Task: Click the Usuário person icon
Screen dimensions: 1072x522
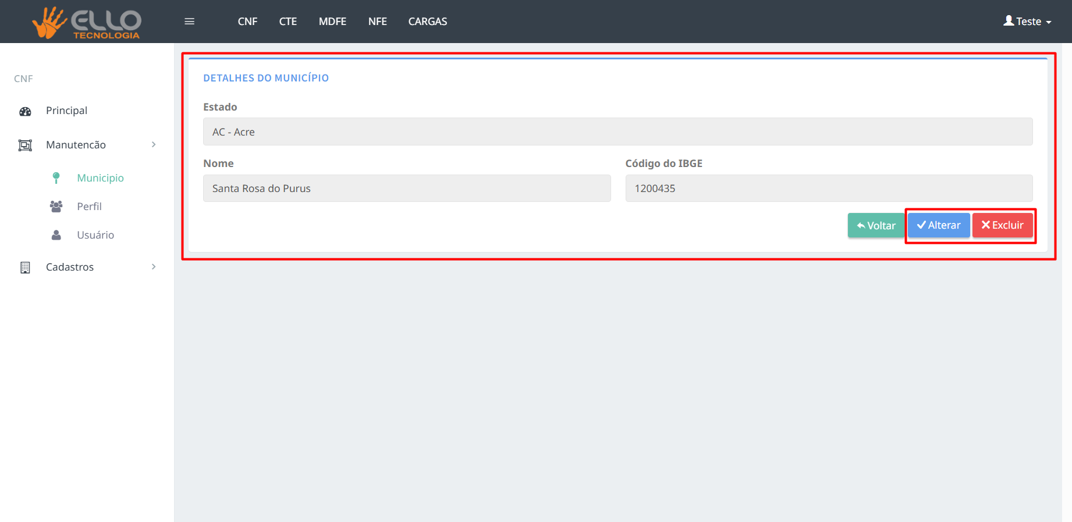Action: (56, 235)
